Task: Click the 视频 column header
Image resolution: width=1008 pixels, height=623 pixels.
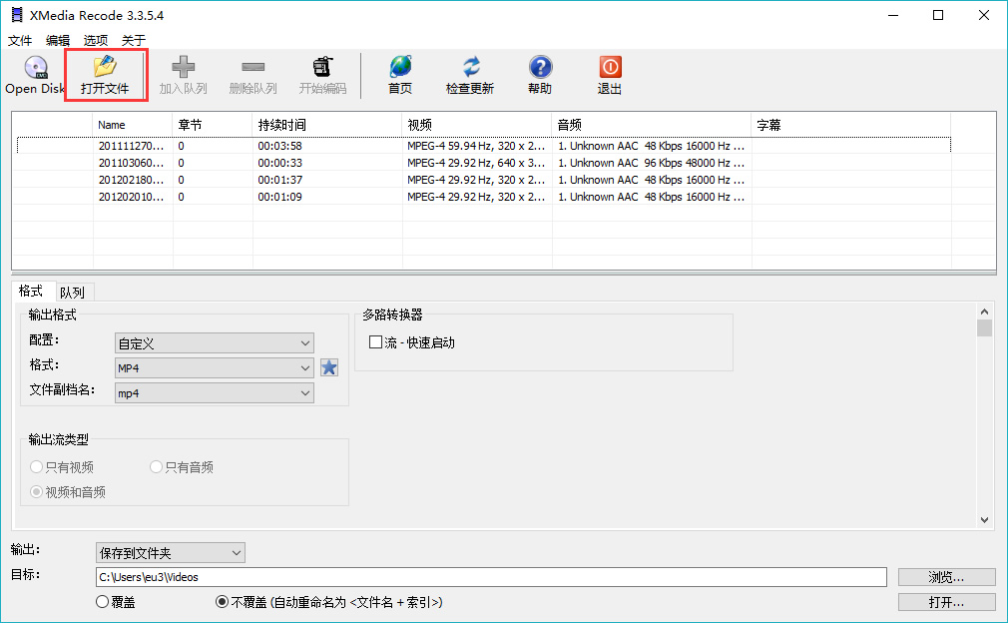Action: 476,125
